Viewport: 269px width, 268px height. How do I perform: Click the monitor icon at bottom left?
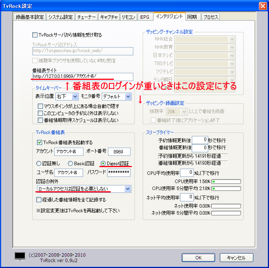tap(19, 256)
